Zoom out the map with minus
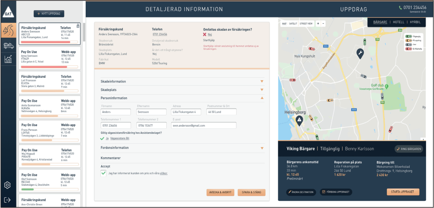The image size is (434, 208). click(x=323, y=24)
